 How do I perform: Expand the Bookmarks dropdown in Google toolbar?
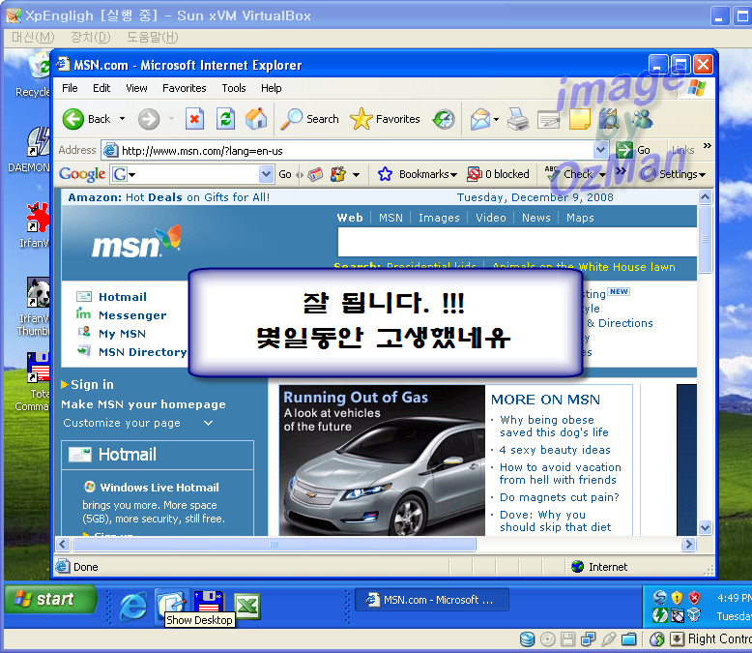point(453,175)
